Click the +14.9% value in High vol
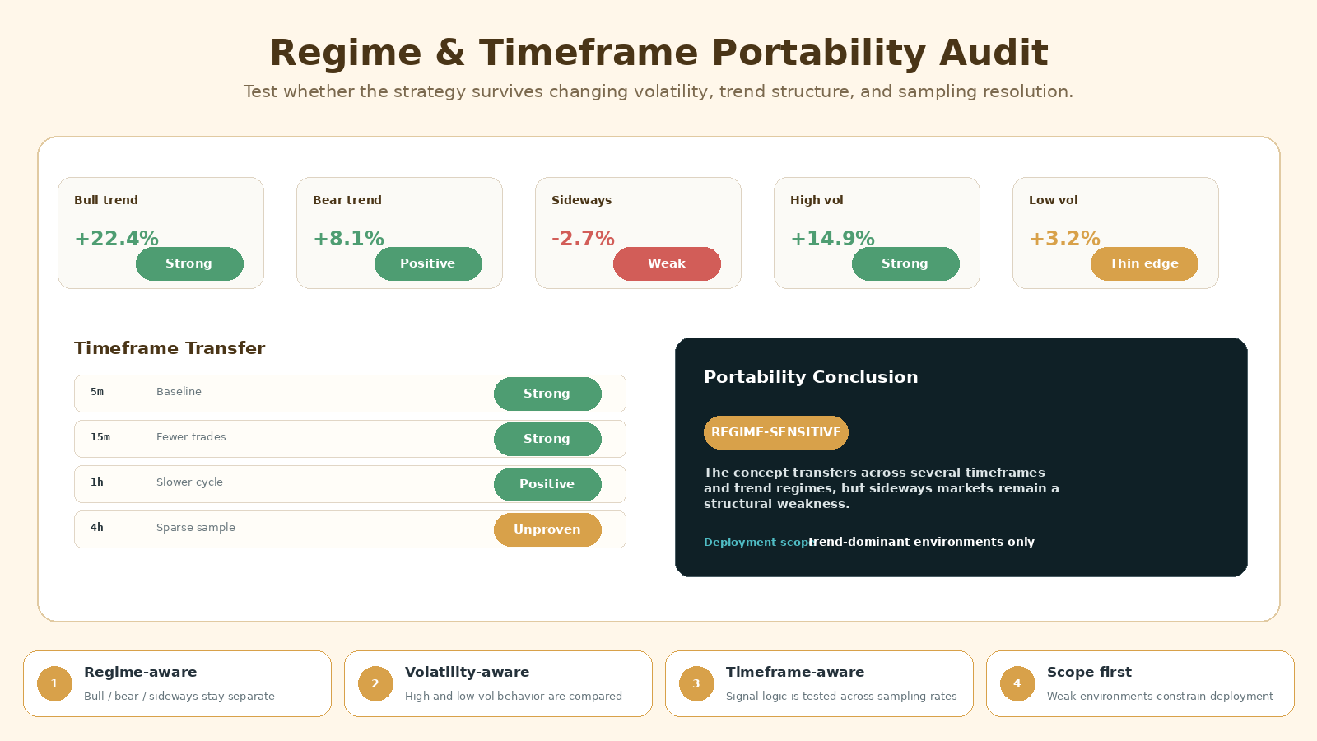The width and height of the screenshot is (1317, 741). [x=832, y=239]
